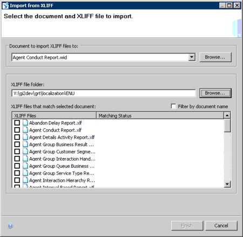Click the help icon at bottom left

point(10,226)
